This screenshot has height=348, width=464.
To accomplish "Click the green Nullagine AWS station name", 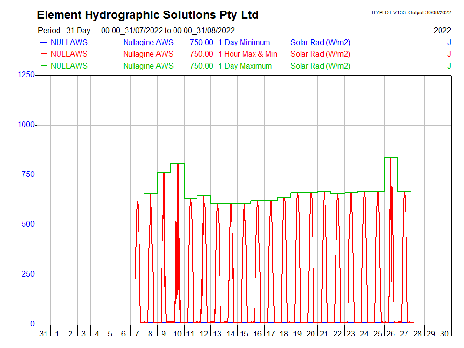I will point(148,66).
